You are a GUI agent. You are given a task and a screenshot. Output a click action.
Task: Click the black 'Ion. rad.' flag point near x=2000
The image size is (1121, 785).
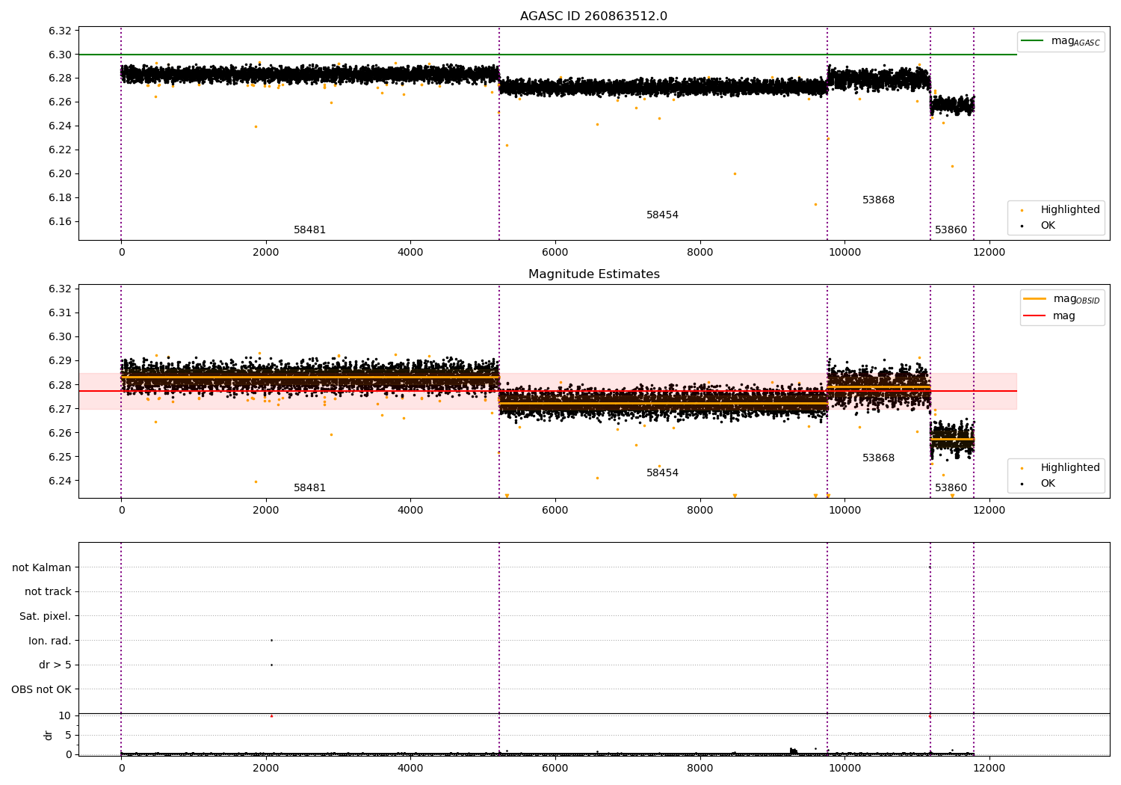(x=271, y=640)
